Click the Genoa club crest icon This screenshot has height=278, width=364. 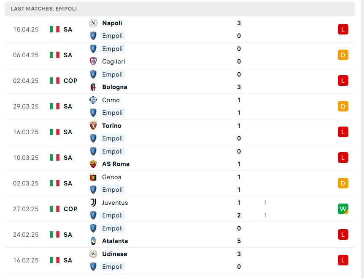pyautogui.click(x=93, y=177)
